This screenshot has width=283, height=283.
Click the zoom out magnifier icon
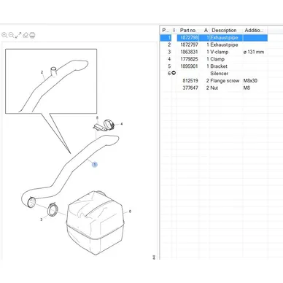click(11, 35)
